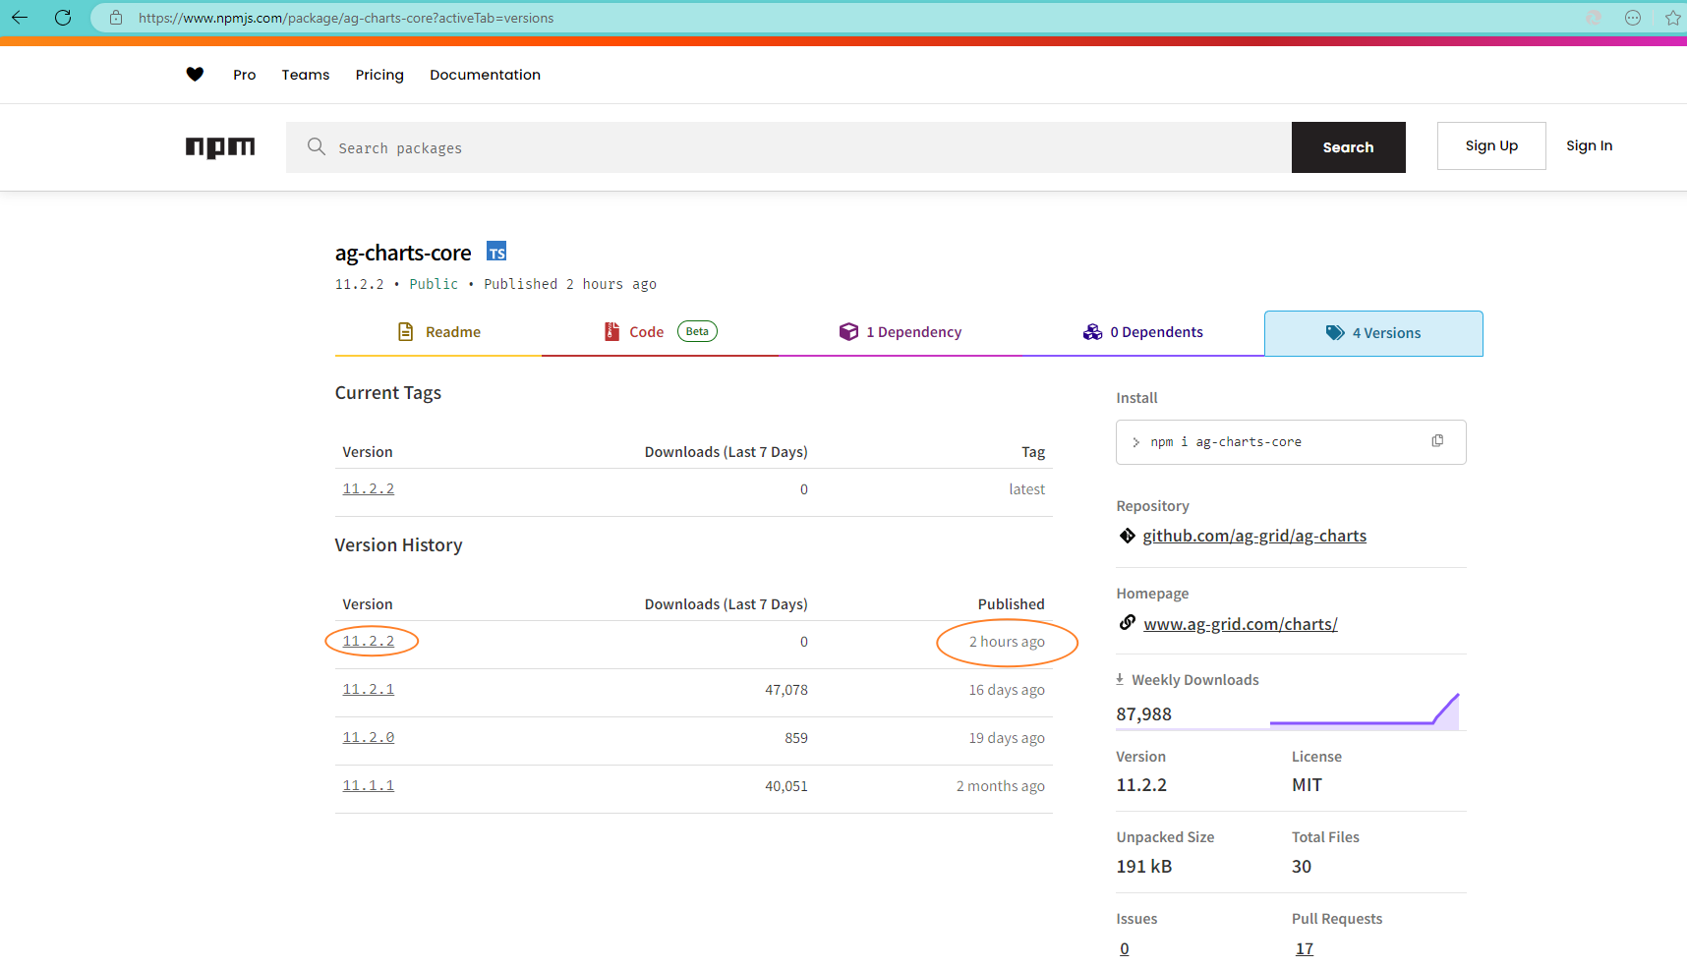Open the Pricing page link
The image size is (1687, 967).
point(379,75)
